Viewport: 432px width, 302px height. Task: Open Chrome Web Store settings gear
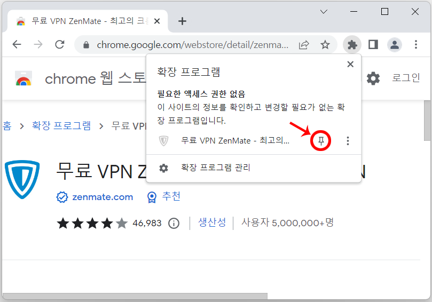point(373,78)
